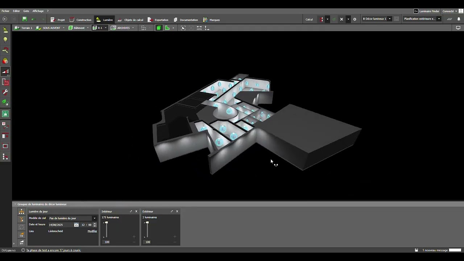
Task: Edit Intérieur group with pencil icon
Action: 131,211
